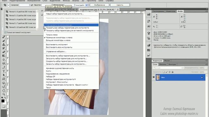Screen dimensions: 209x117
Task: Open Layers panel options menu
Action: (206, 64)
